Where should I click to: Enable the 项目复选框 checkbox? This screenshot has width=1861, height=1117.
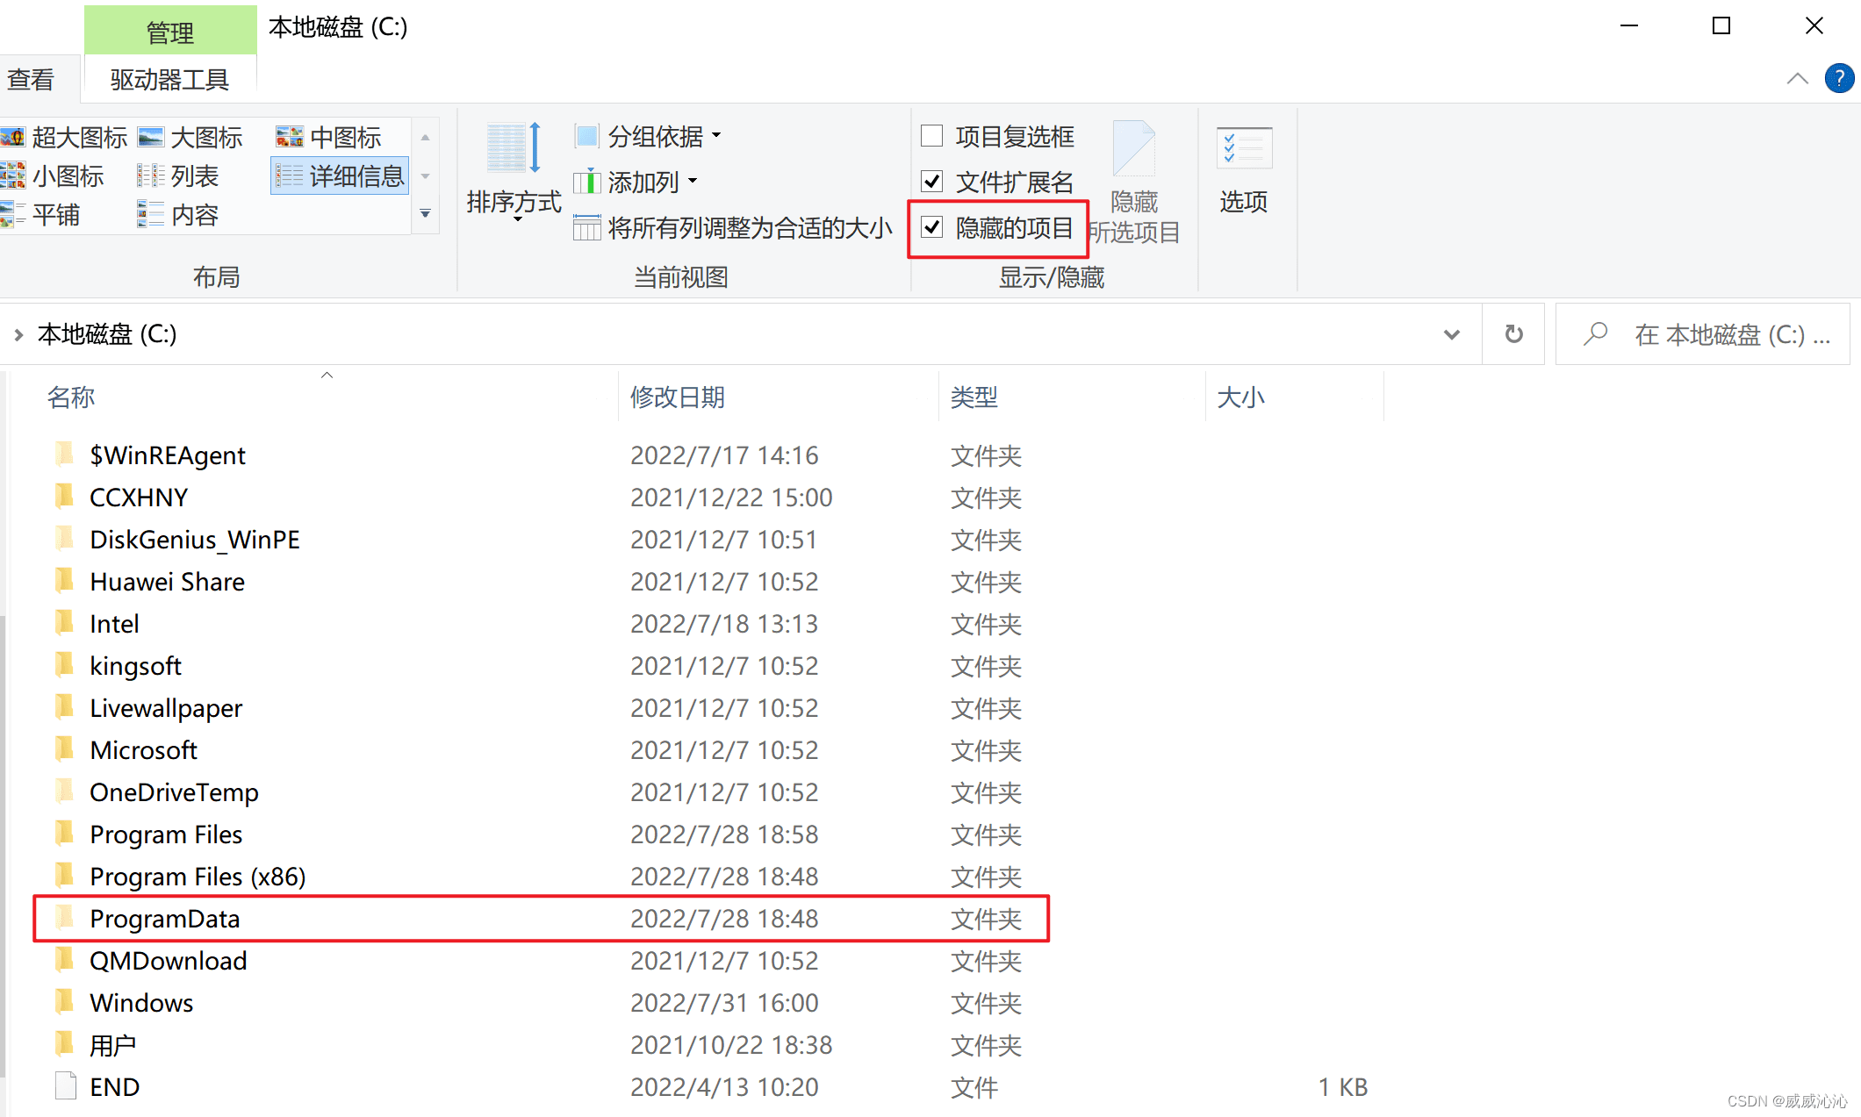tap(931, 136)
